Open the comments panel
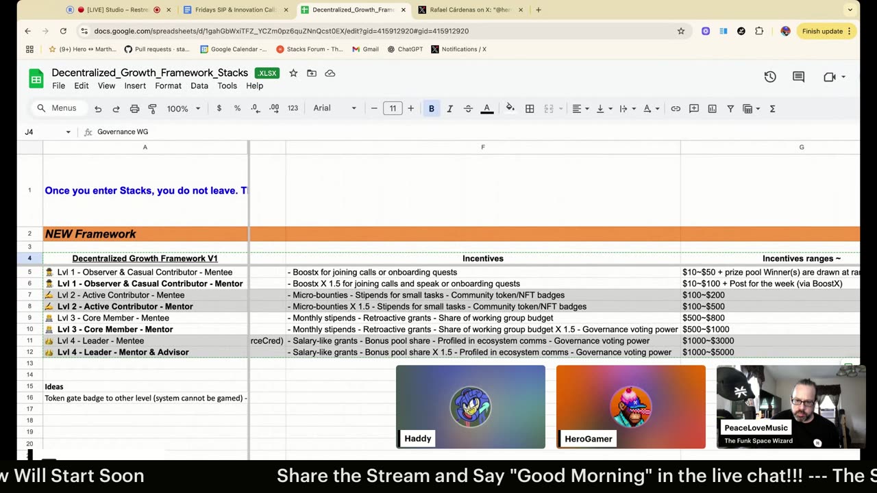The height and width of the screenshot is (493, 877). click(x=798, y=77)
